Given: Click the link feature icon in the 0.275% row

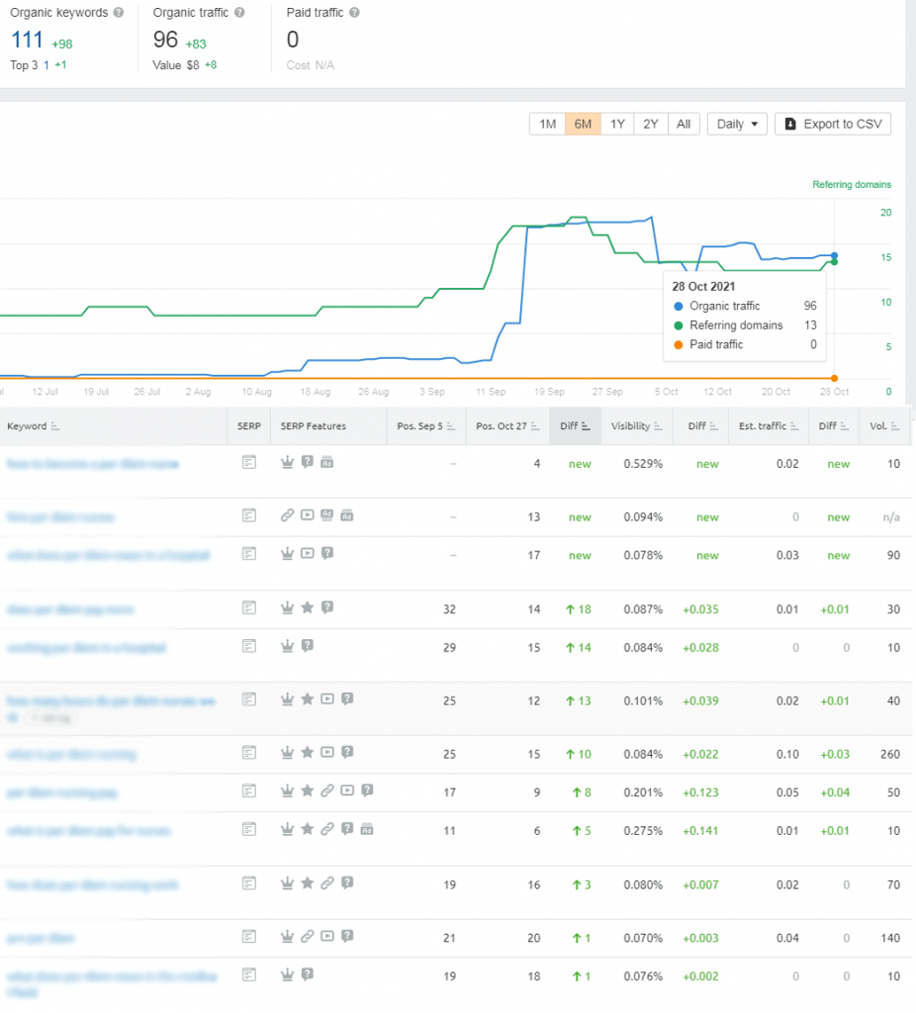Looking at the screenshot, I should pyautogui.click(x=327, y=828).
